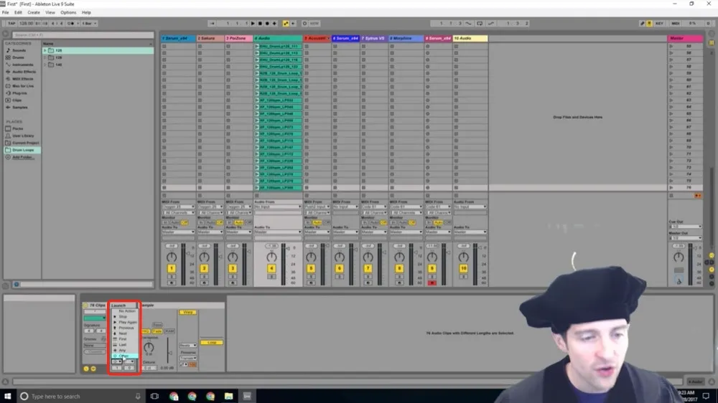Click the Follow playback arrow icon
The image size is (718, 403).
[x=212, y=24]
